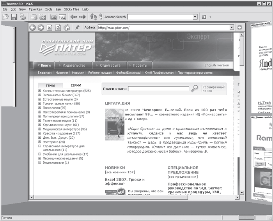This screenshot has height=221, width=273.
Task: Click the footsteps icon in main toolbar
Action: pyautogui.click(x=94, y=17)
